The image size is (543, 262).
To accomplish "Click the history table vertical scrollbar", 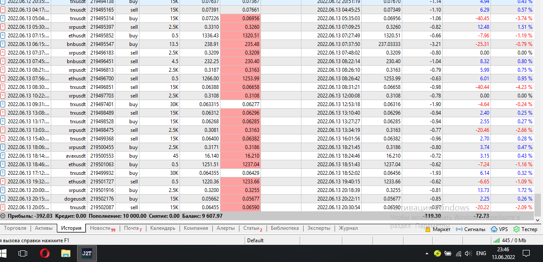I will [538, 105].
